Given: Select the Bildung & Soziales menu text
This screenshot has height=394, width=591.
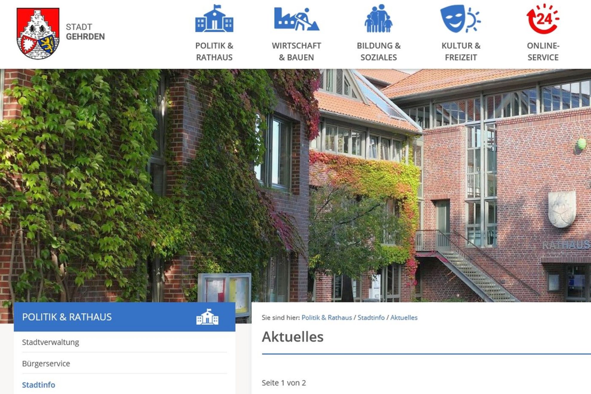Looking at the screenshot, I should 378,51.
